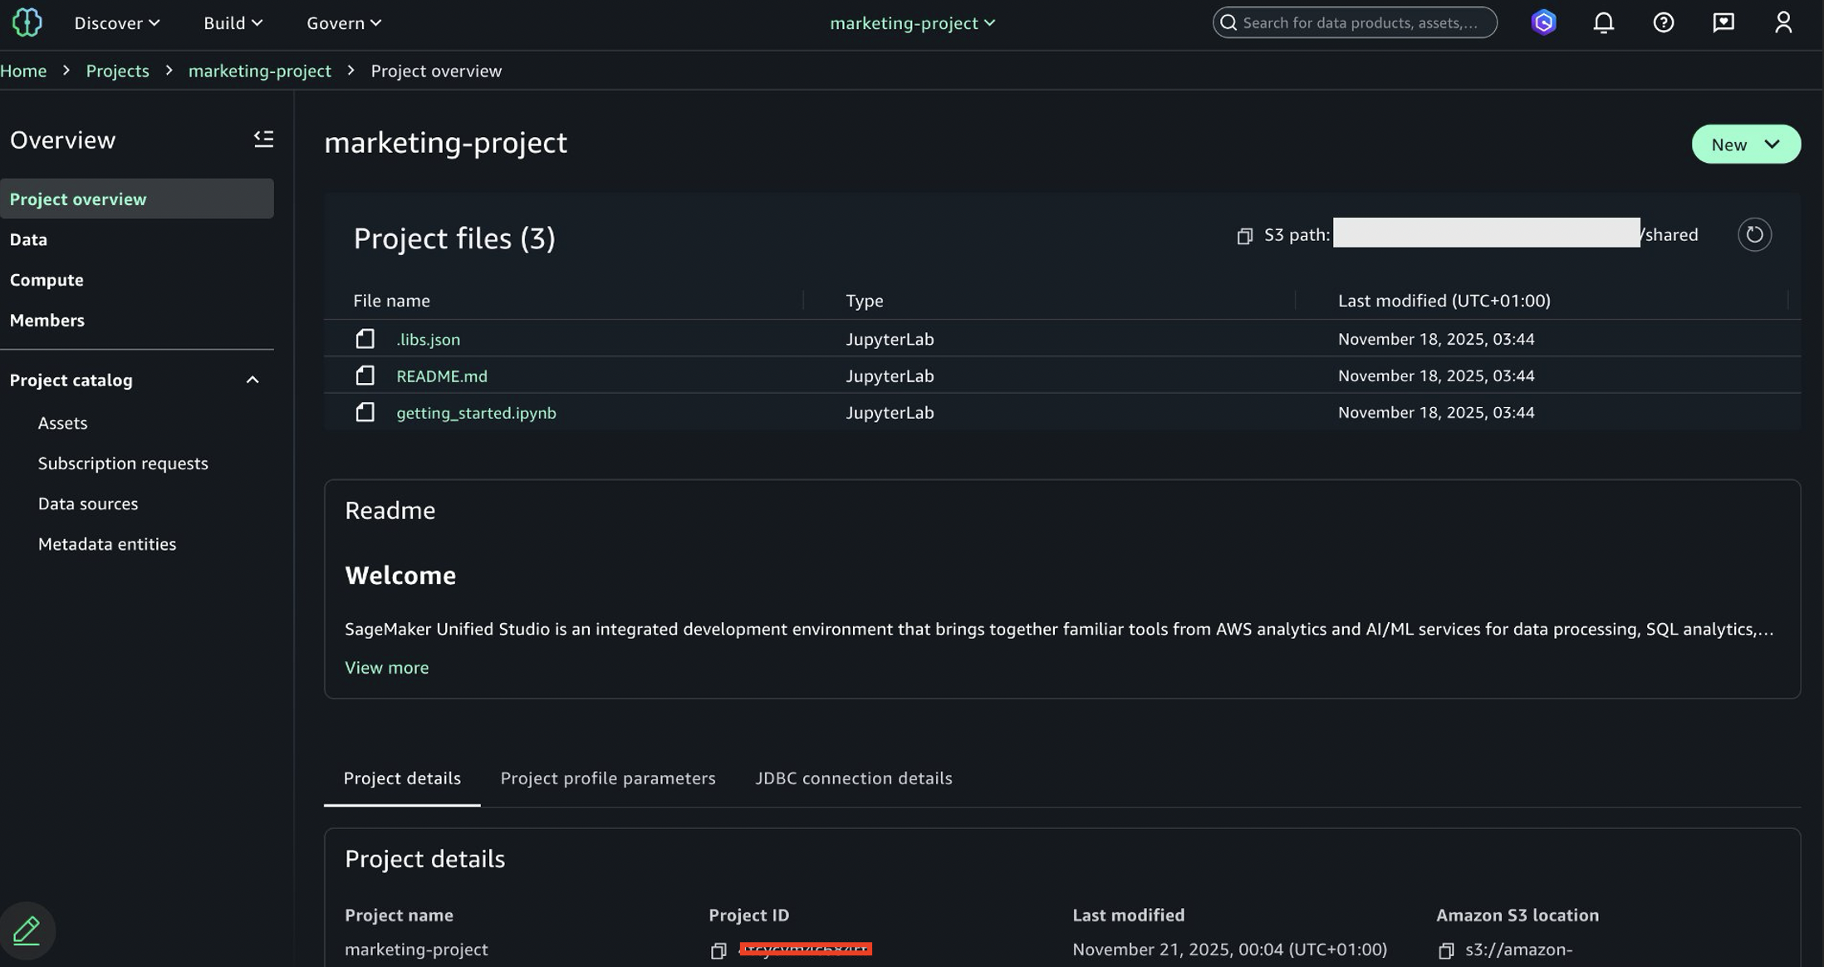Collapse the Overview sidebar panel
Image resolution: width=1824 pixels, height=967 pixels.
click(263, 140)
